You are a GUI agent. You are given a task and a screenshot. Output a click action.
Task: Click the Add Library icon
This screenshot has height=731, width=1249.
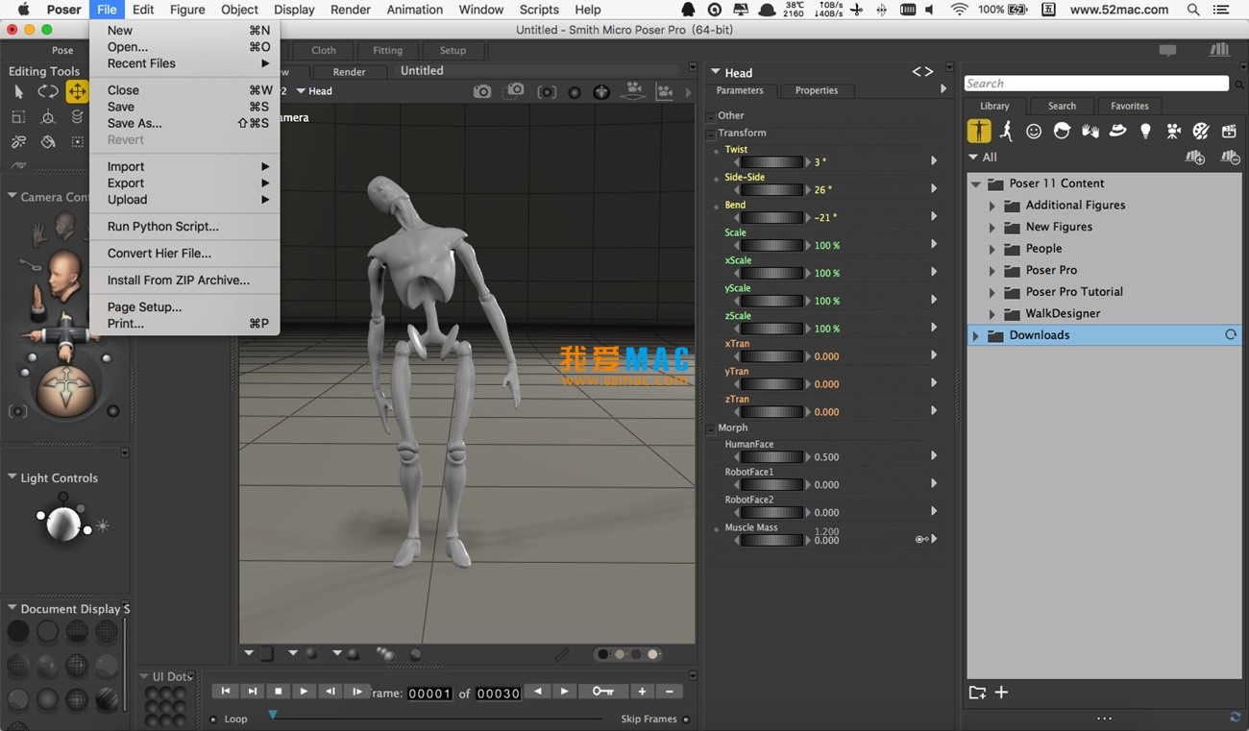pyautogui.click(x=1195, y=157)
